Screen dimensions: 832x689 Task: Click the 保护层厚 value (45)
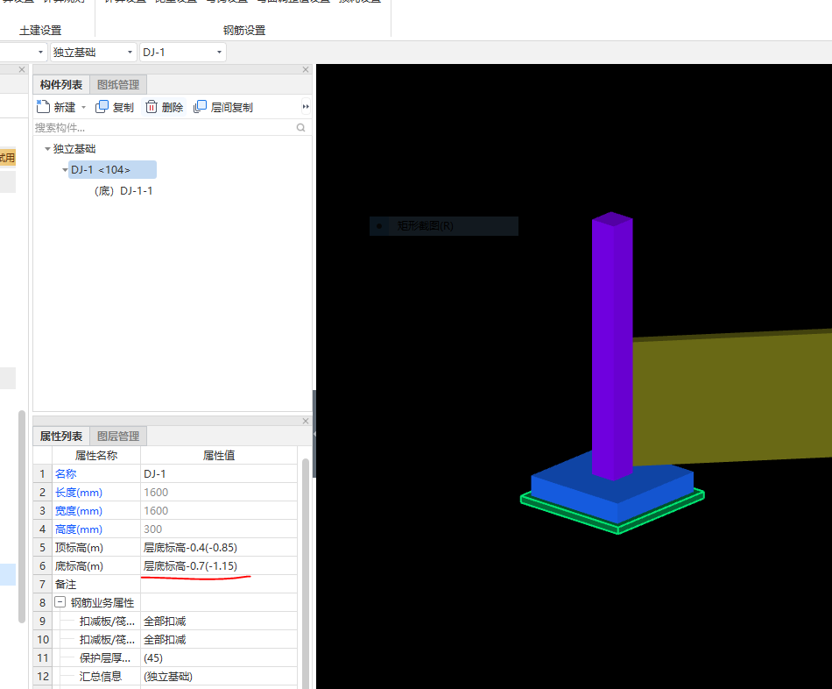tap(219, 657)
